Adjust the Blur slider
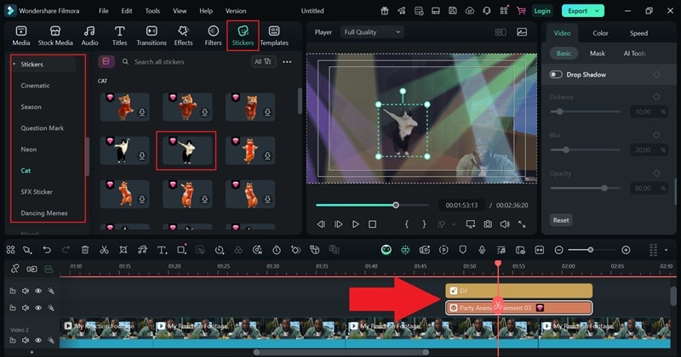 (x=566, y=150)
